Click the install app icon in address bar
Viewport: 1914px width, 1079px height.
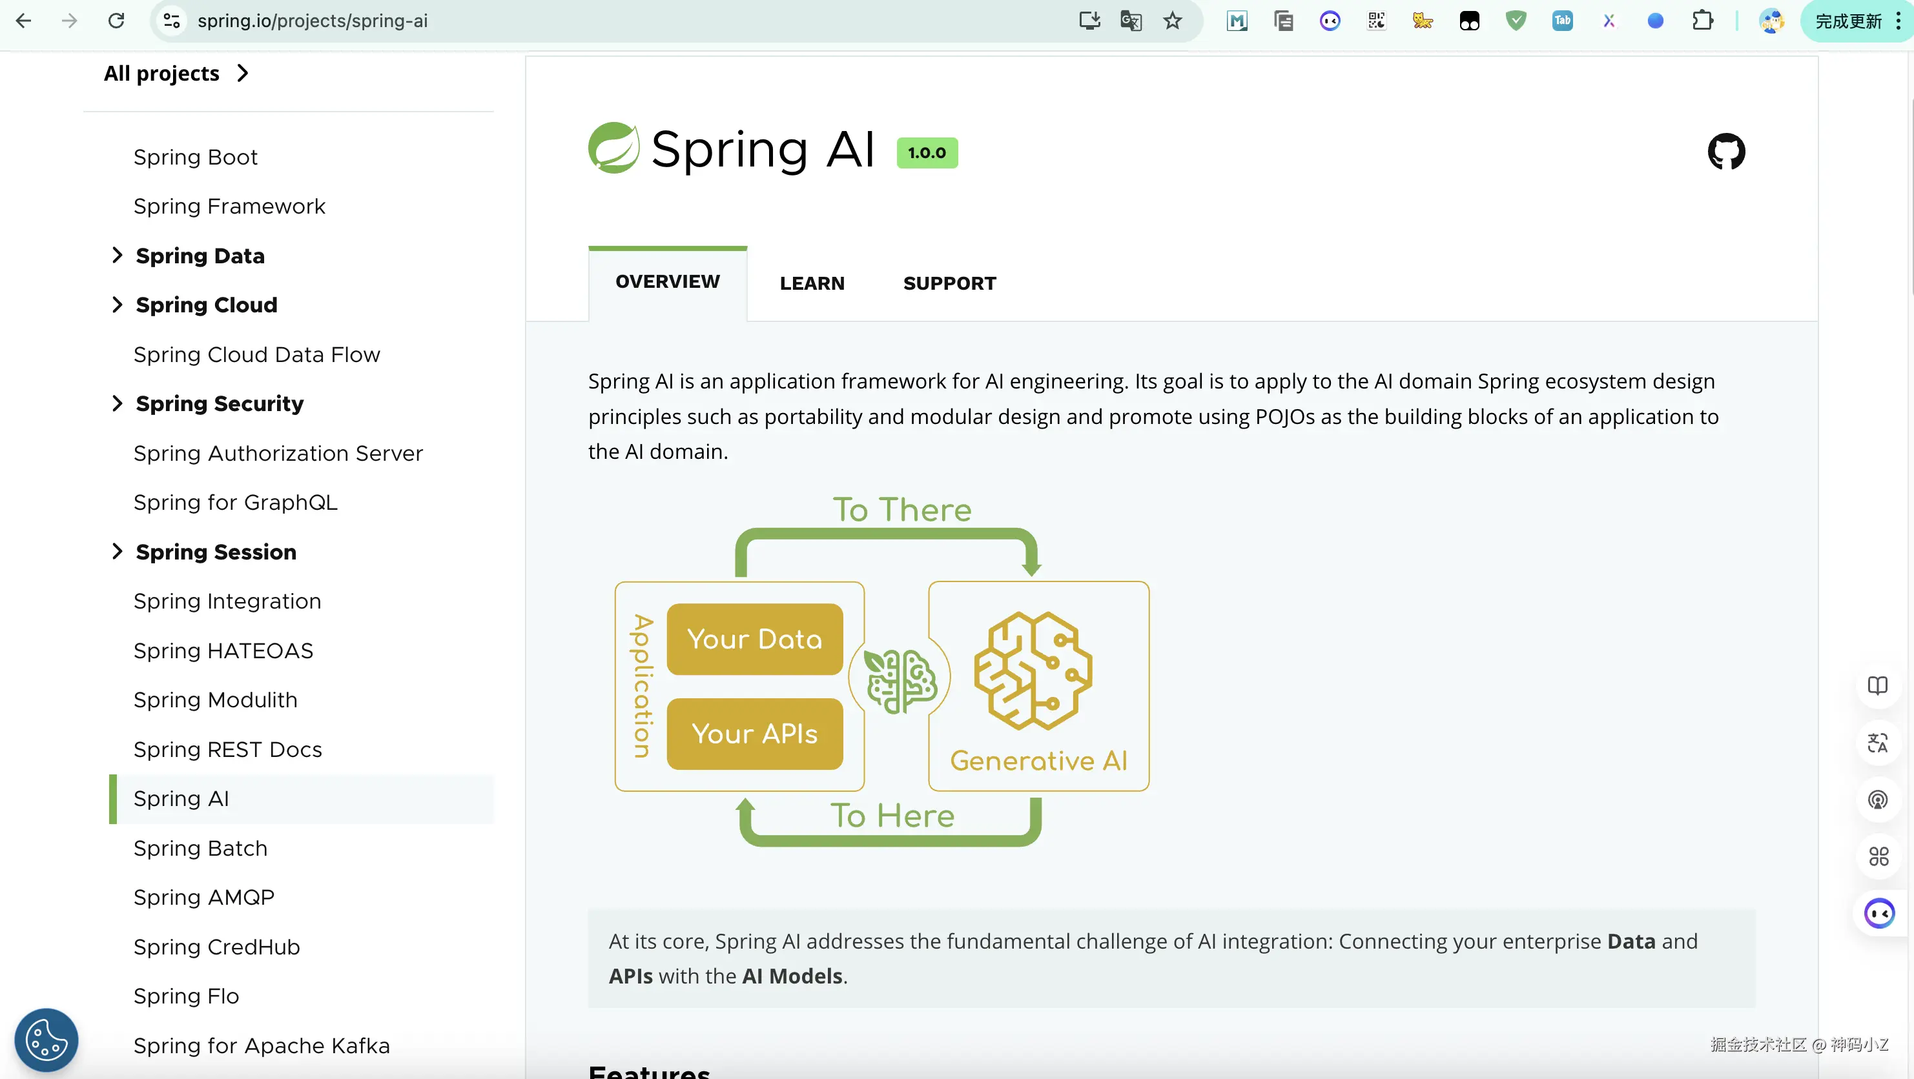coord(1089,21)
